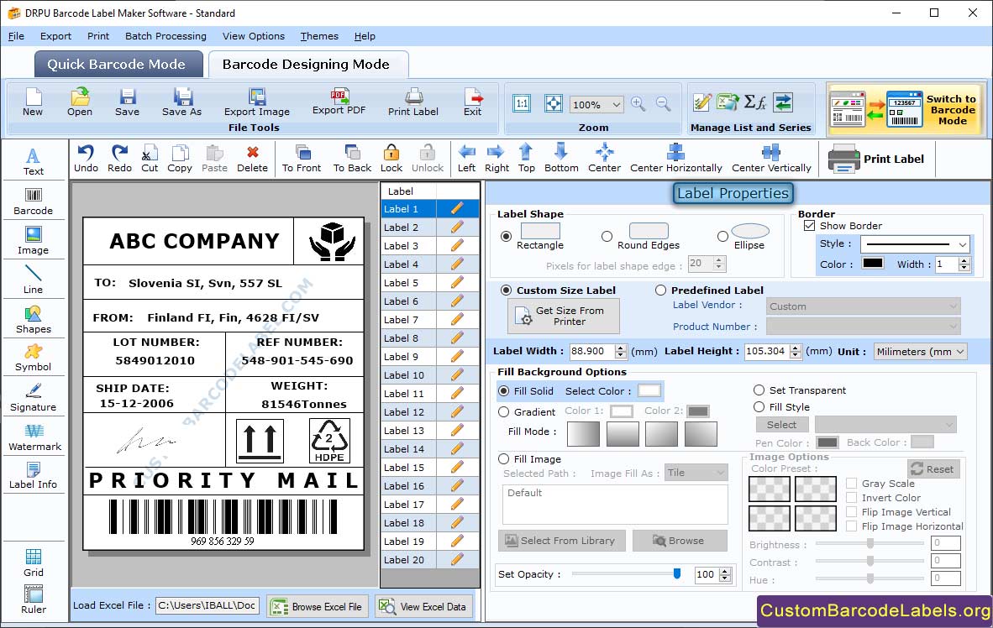
Task: Open the Signature tool
Action: point(33,398)
